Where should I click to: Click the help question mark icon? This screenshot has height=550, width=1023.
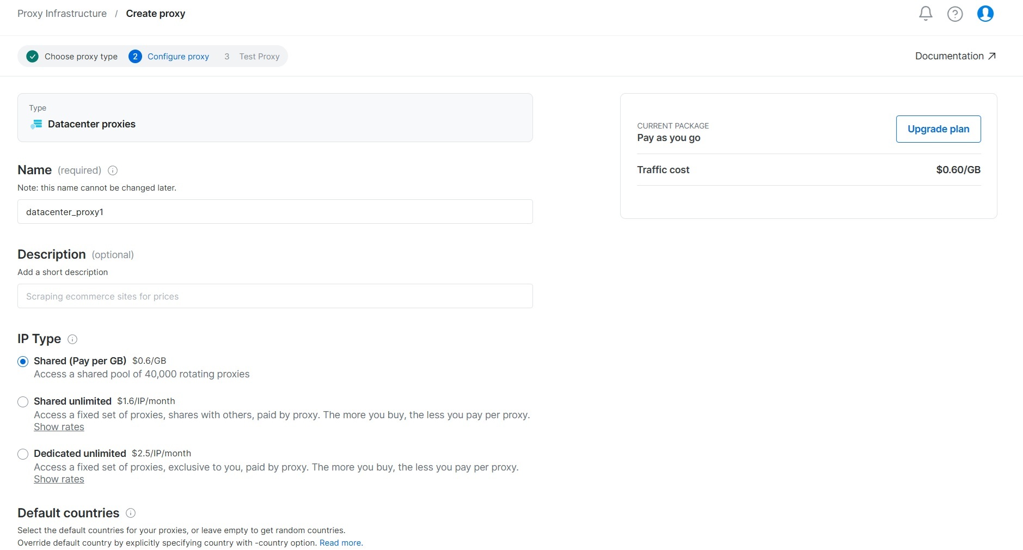(955, 14)
